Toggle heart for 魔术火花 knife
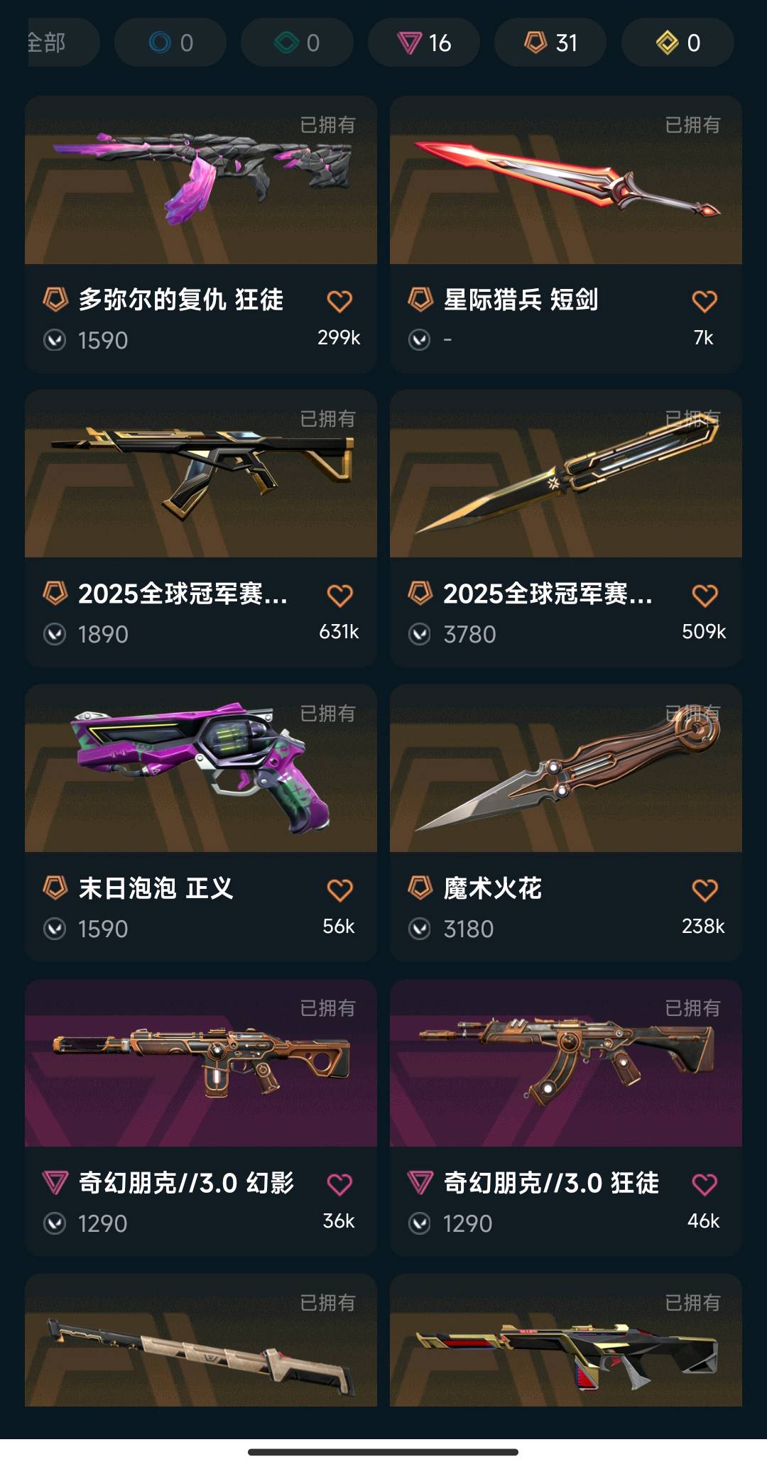This screenshot has width=767, height=1469. [x=705, y=890]
